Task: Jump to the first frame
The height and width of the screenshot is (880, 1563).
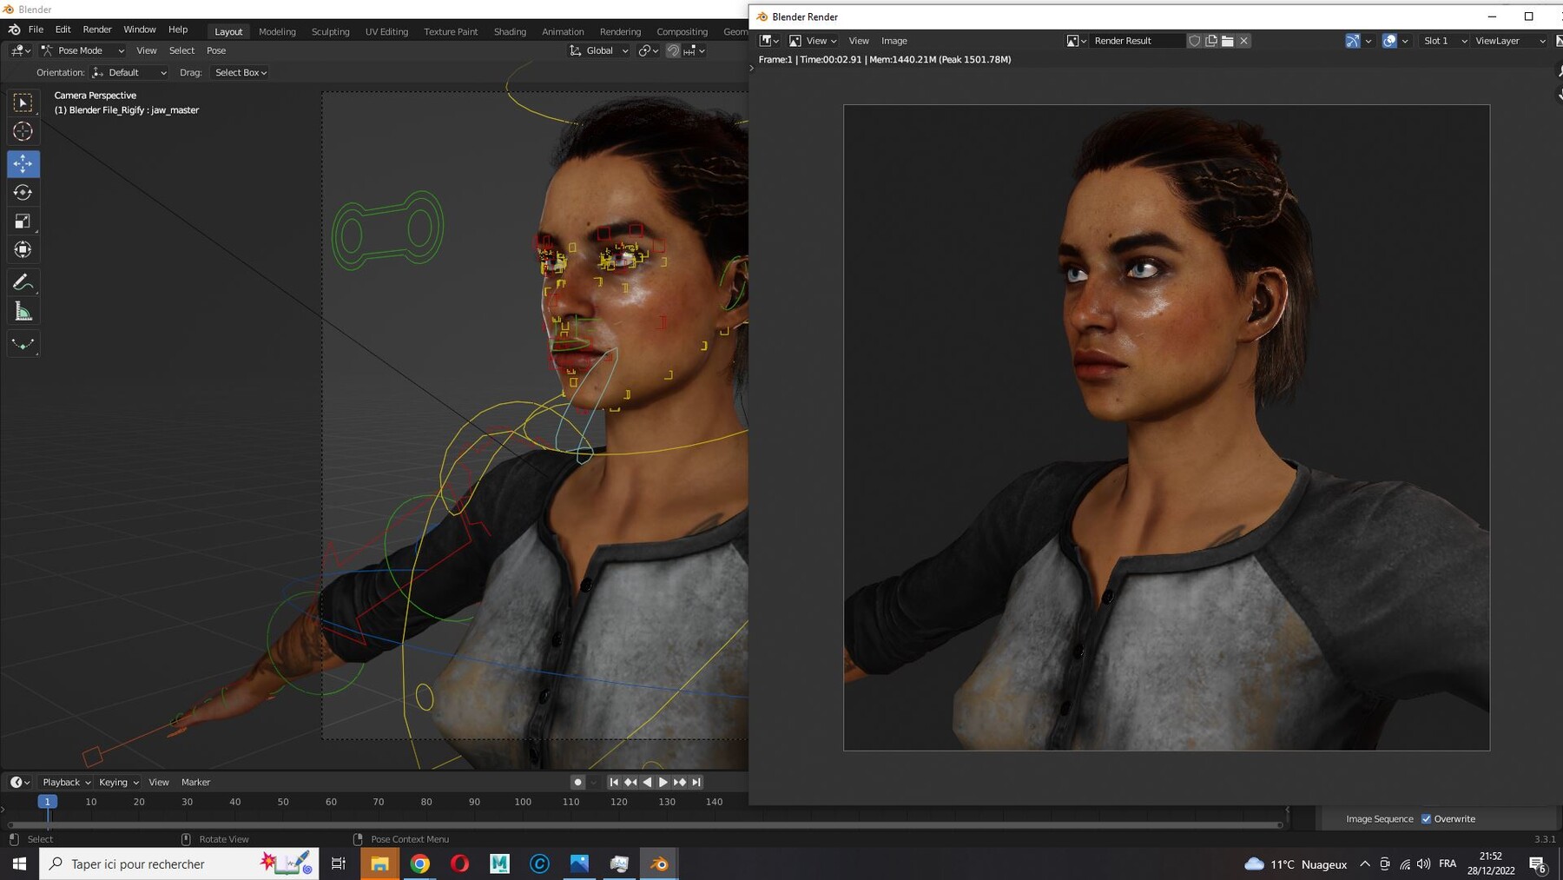Action: (614, 782)
